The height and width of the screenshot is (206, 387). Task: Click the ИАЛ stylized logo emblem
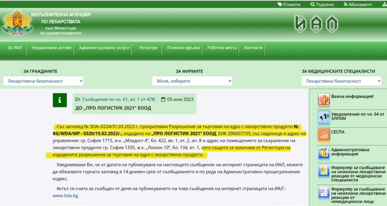tap(316, 24)
